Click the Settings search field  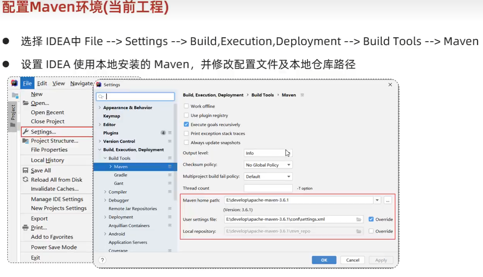point(135,96)
